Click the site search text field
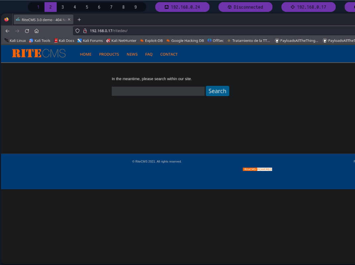Image resolution: width=355 pixels, height=265 pixels. coord(158,91)
